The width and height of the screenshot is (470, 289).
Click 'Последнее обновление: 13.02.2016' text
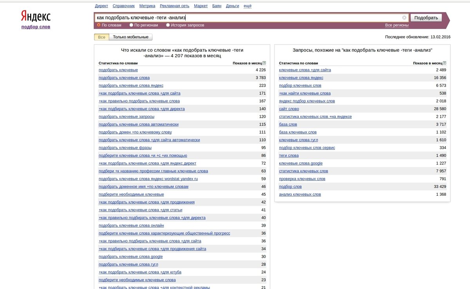click(418, 37)
